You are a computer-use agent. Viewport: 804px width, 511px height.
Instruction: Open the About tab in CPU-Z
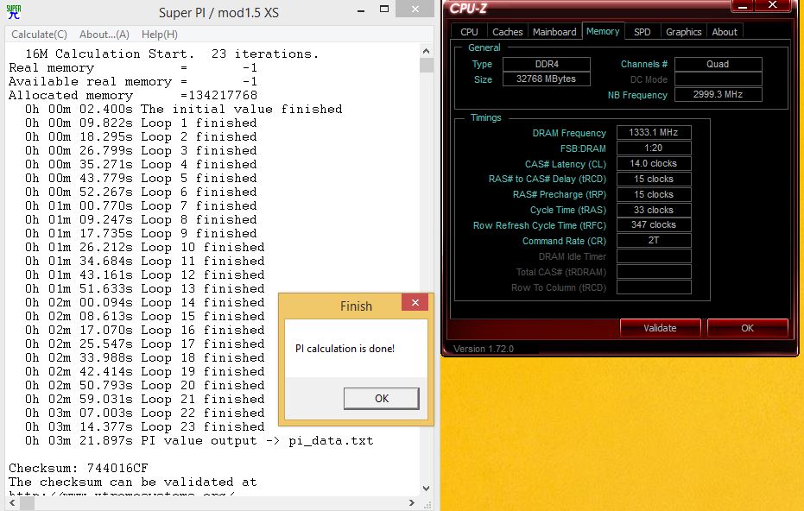tap(724, 32)
